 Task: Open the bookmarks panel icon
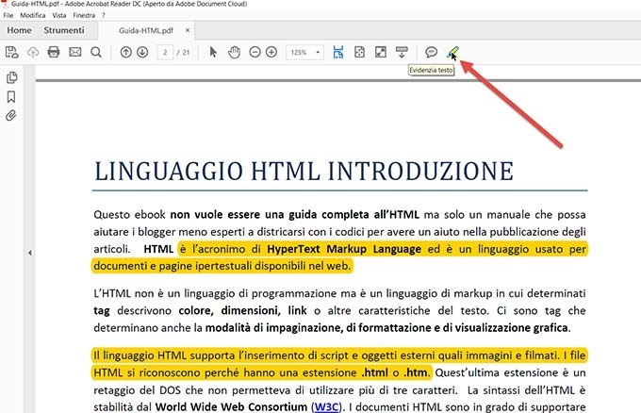[x=11, y=97]
